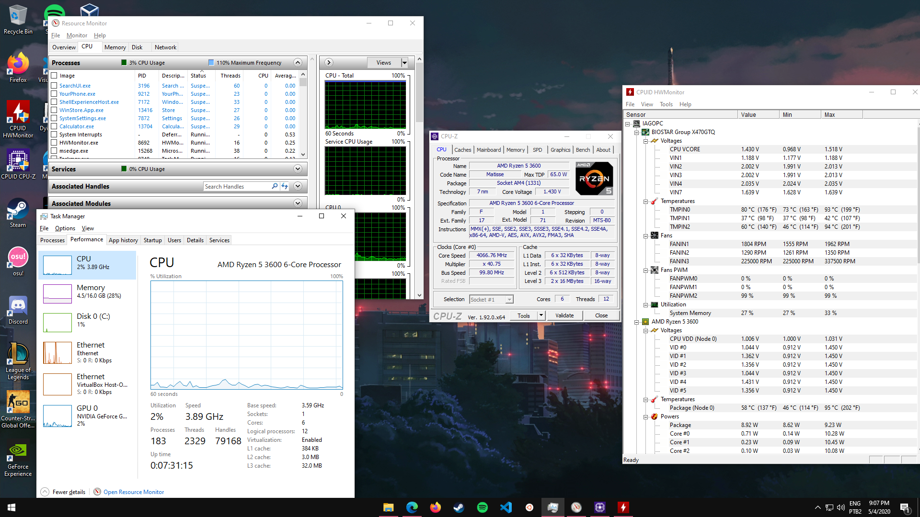The image size is (920, 517).
Task: Select the Memory panel in Task Manager sidebar
Action: [x=87, y=292]
